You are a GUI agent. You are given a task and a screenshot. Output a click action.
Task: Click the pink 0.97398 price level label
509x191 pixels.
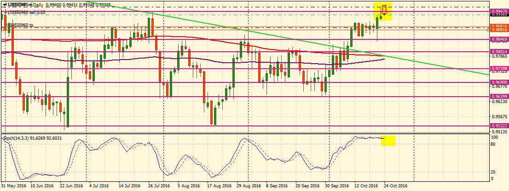(500, 69)
